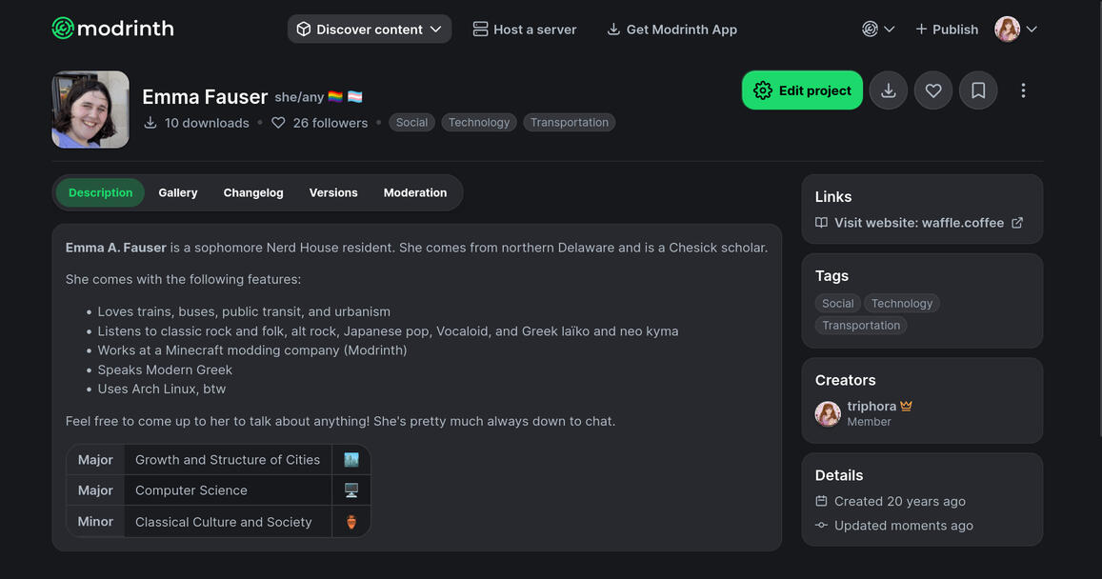Screen dimensions: 1102x579
Task: Open the user avatar menu
Action: (1015, 29)
